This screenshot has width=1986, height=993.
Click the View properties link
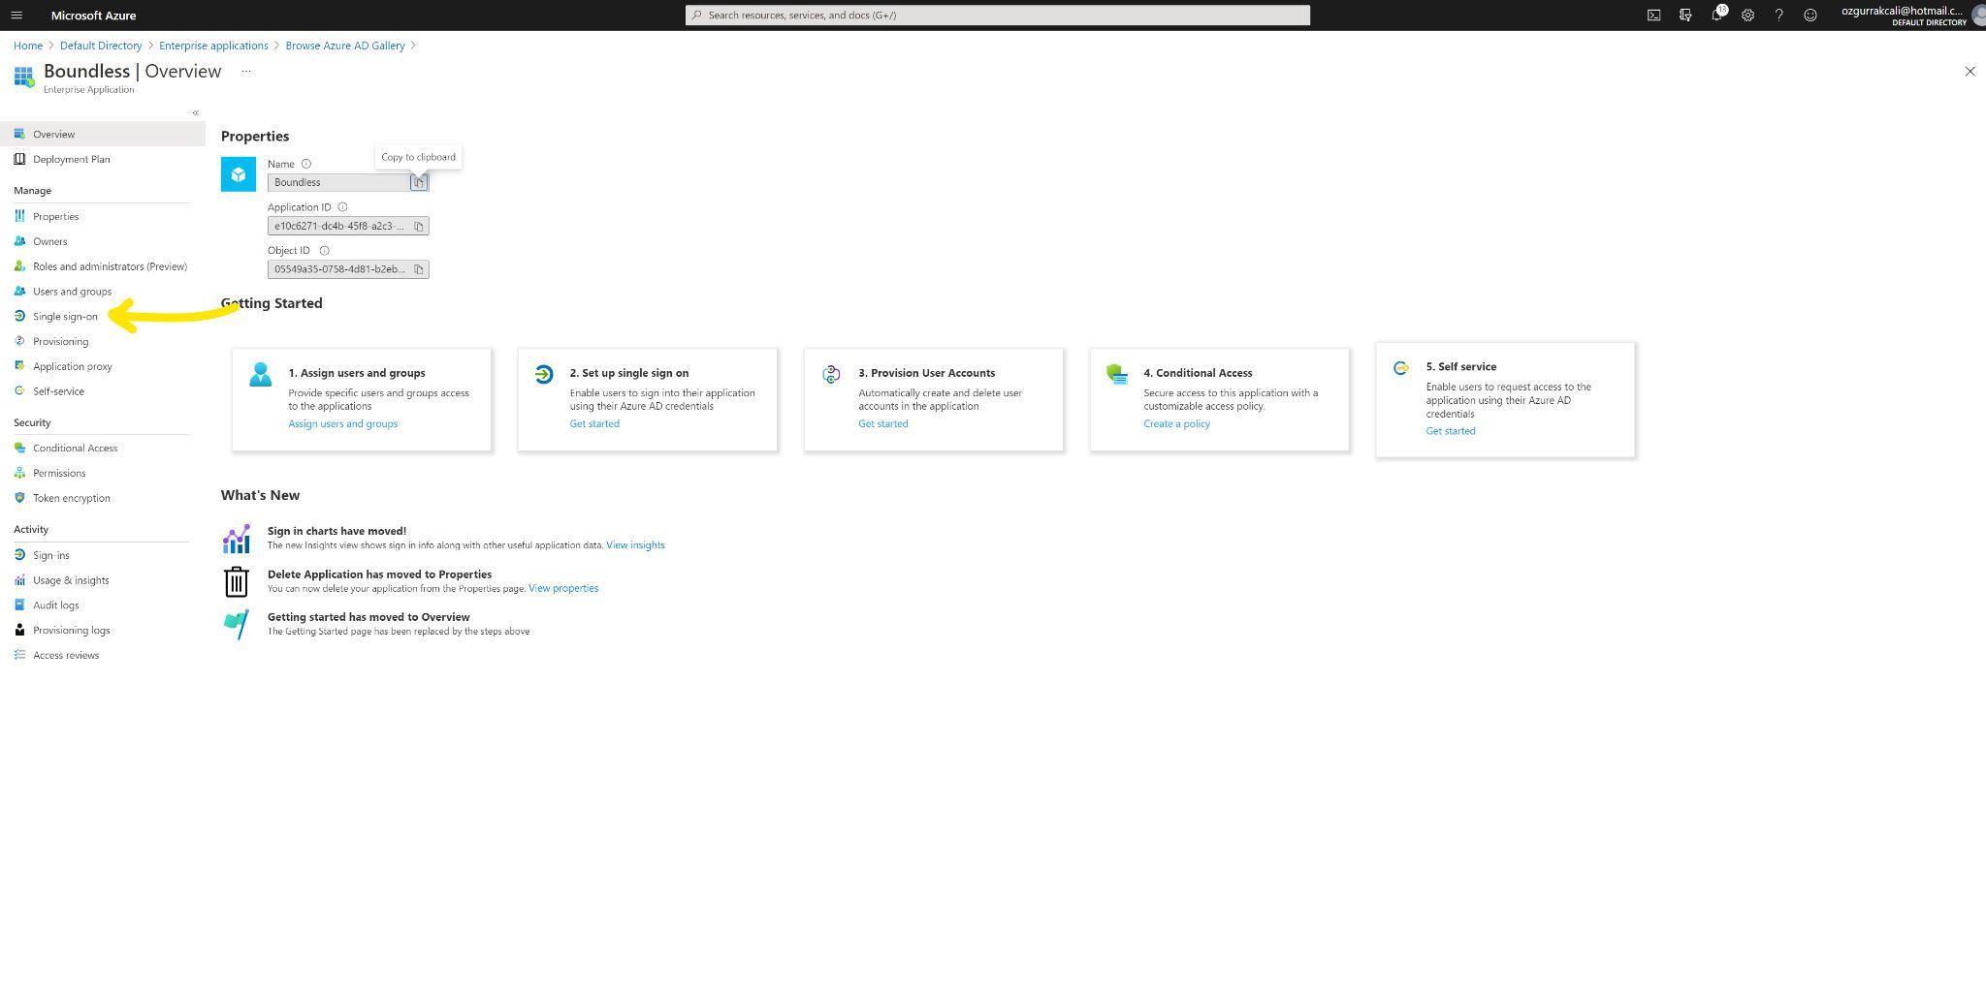pyautogui.click(x=563, y=588)
